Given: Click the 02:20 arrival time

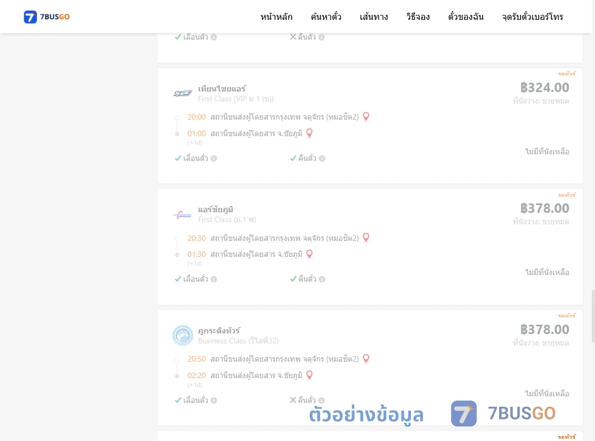Looking at the screenshot, I should (197, 375).
